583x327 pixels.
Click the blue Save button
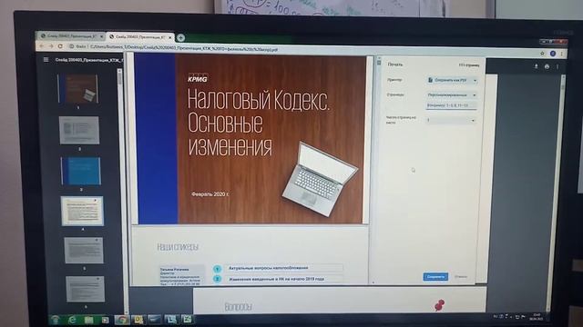click(435, 276)
